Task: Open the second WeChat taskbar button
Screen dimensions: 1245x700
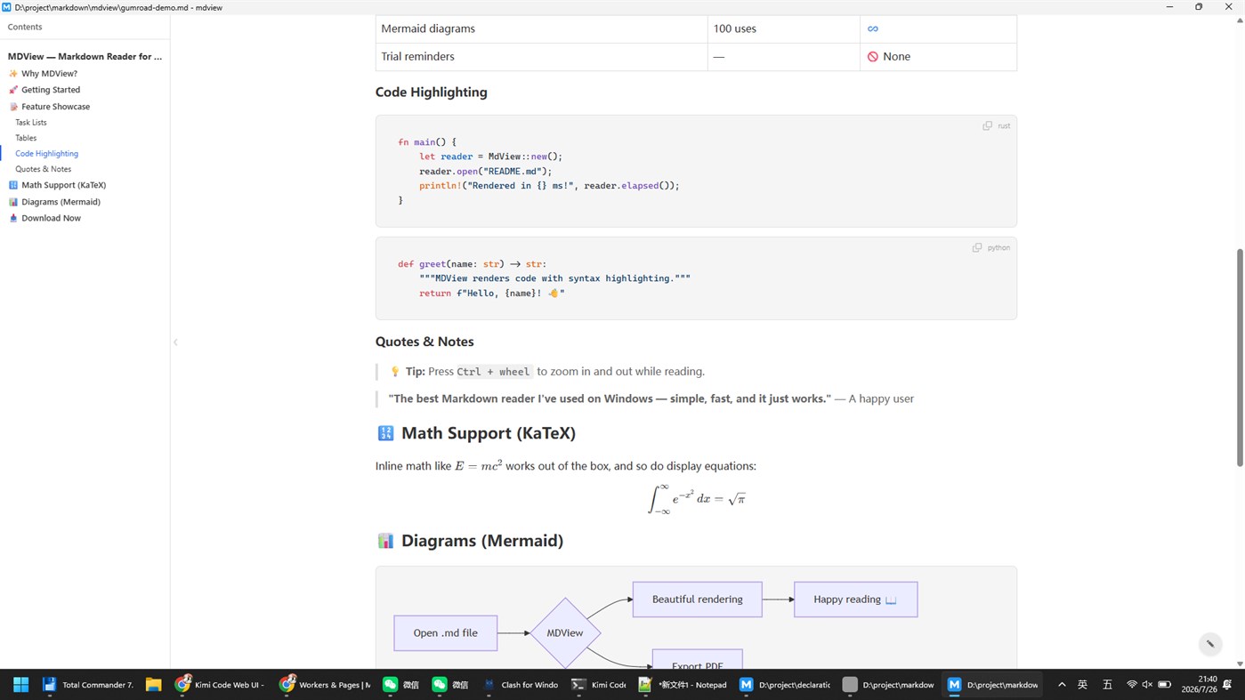Action: [x=450, y=684]
